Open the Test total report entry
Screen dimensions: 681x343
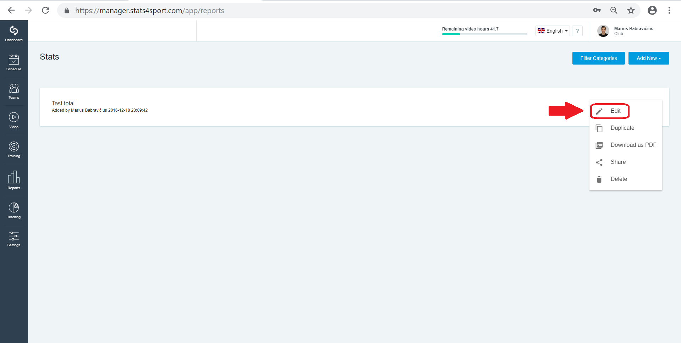pos(63,103)
